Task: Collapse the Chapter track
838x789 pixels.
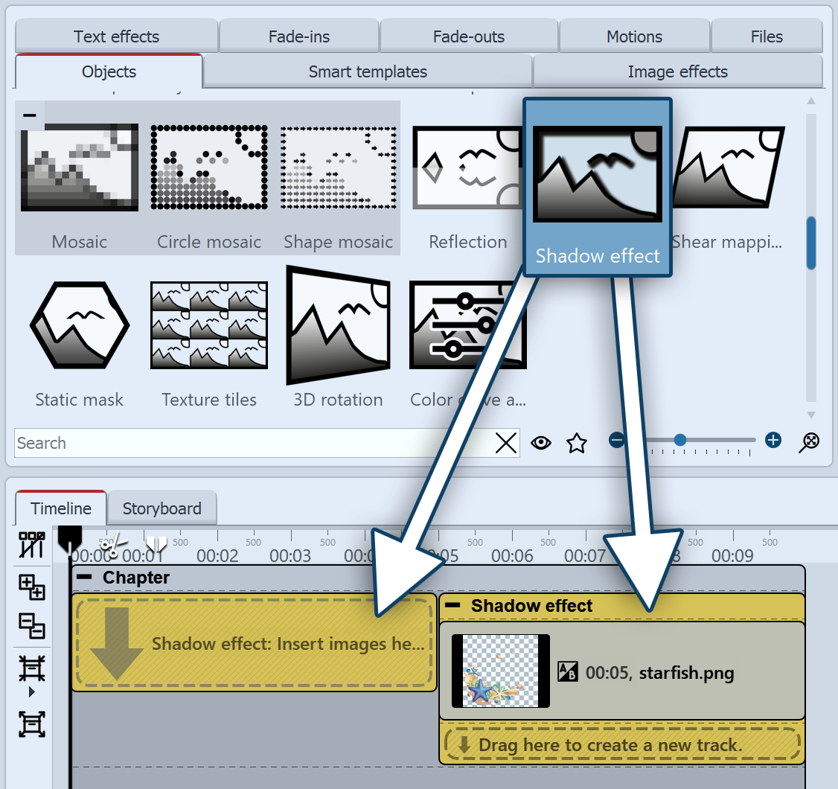Action: pos(86,578)
